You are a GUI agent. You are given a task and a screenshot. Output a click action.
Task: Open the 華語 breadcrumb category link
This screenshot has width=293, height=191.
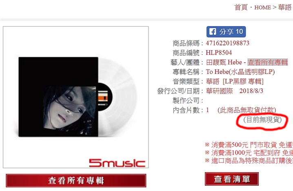(x=284, y=7)
